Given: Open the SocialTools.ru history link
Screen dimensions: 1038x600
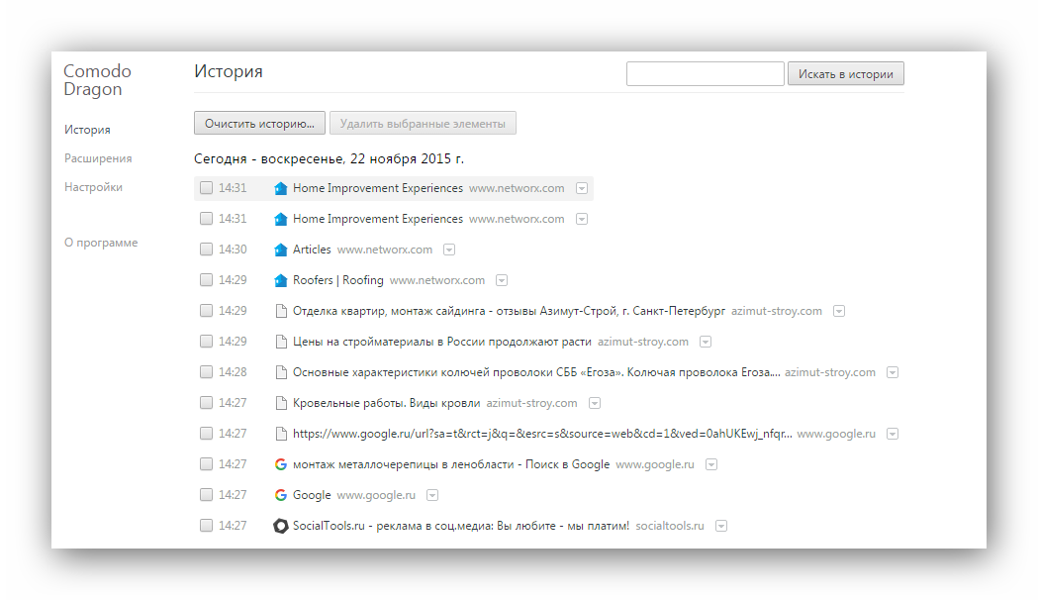Looking at the screenshot, I should tap(461, 526).
